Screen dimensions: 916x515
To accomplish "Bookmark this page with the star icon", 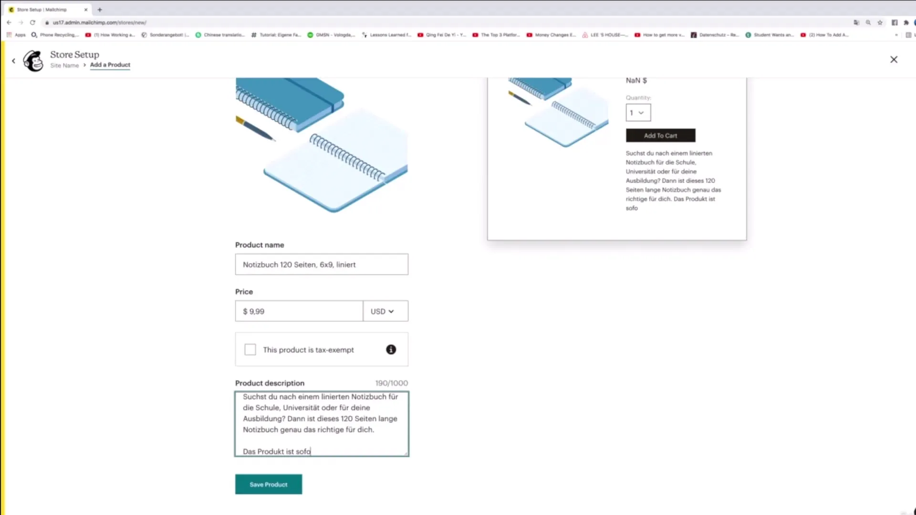I will (880, 22).
